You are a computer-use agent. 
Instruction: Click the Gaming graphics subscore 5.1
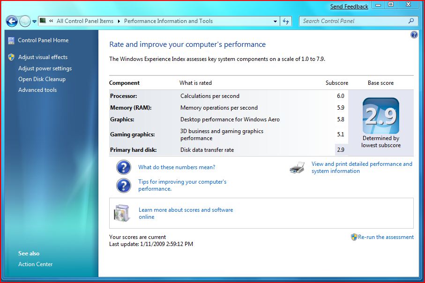point(341,134)
